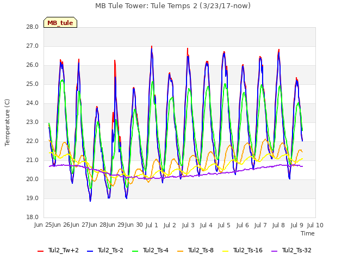348x261 pixels.
Task: Click the 23.0 y-axis tick label
Action: click(x=33, y=122)
